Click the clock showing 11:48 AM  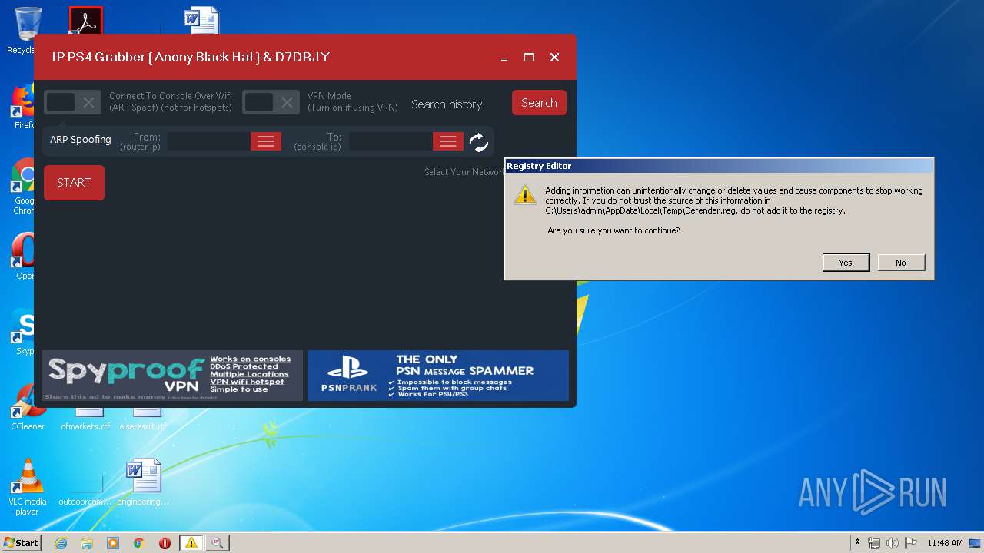click(x=945, y=543)
